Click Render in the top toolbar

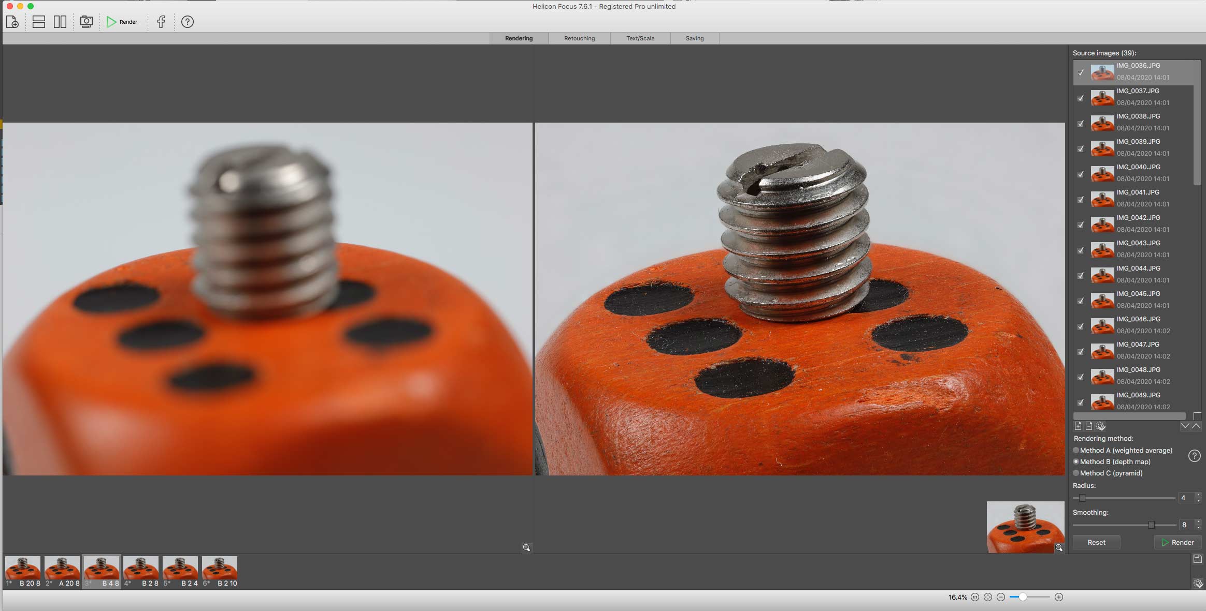click(122, 22)
